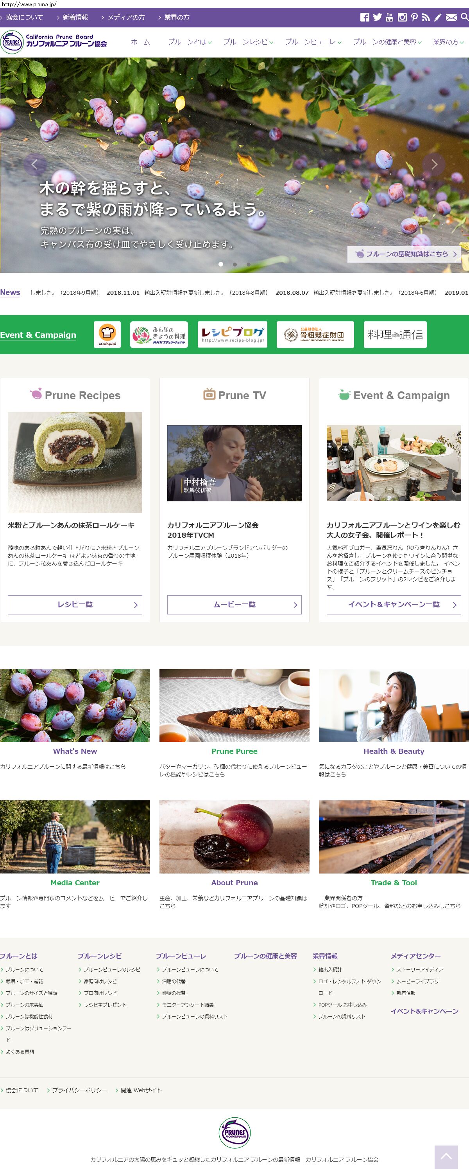Image resolution: width=469 pixels, height=1169 pixels.
Task: Click the レシピ一覧 button
Action: tap(75, 605)
